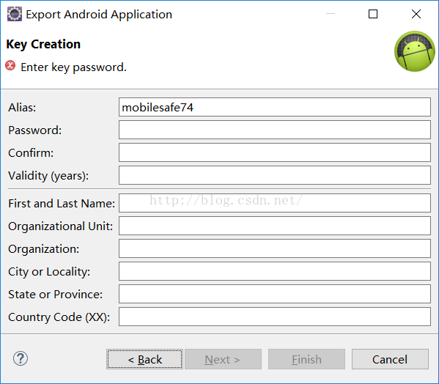Screen dimensions: 439x384
Task: Click the Eclipse app icon in title bar
Action: pos(14,14)
